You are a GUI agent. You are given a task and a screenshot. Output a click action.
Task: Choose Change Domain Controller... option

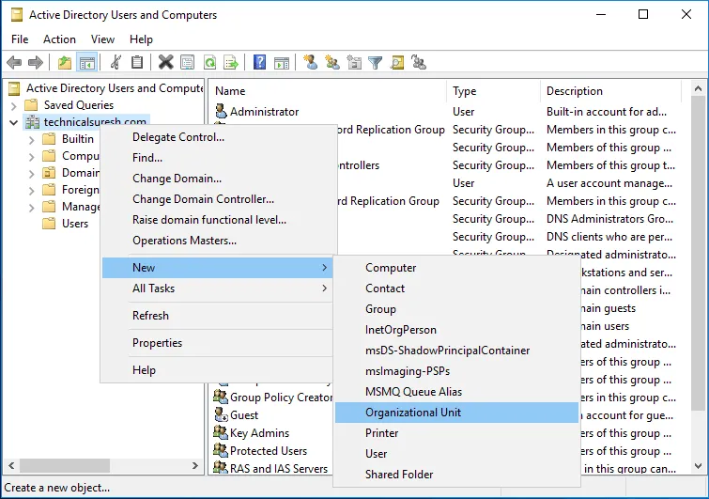point(218,199)
